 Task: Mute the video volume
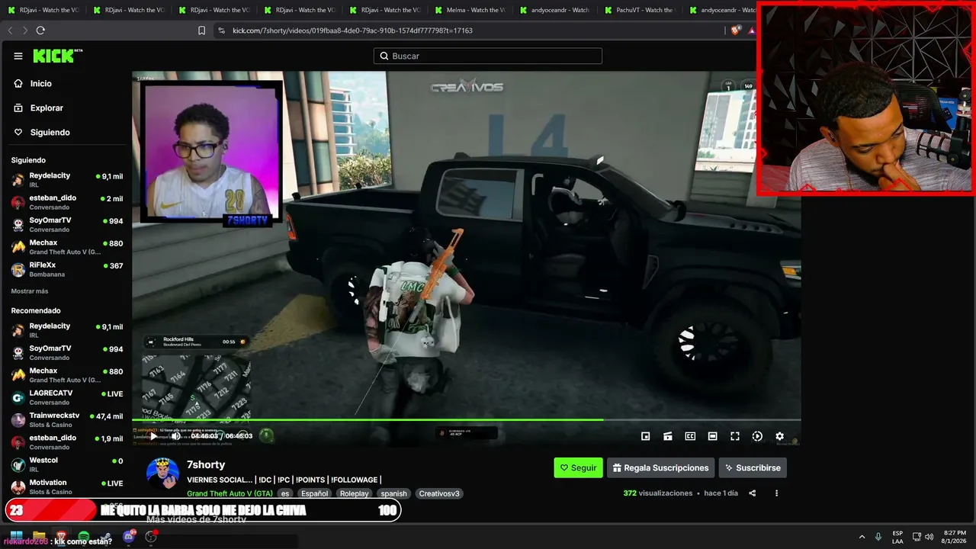pyautogui.click(x=175, y=436)
